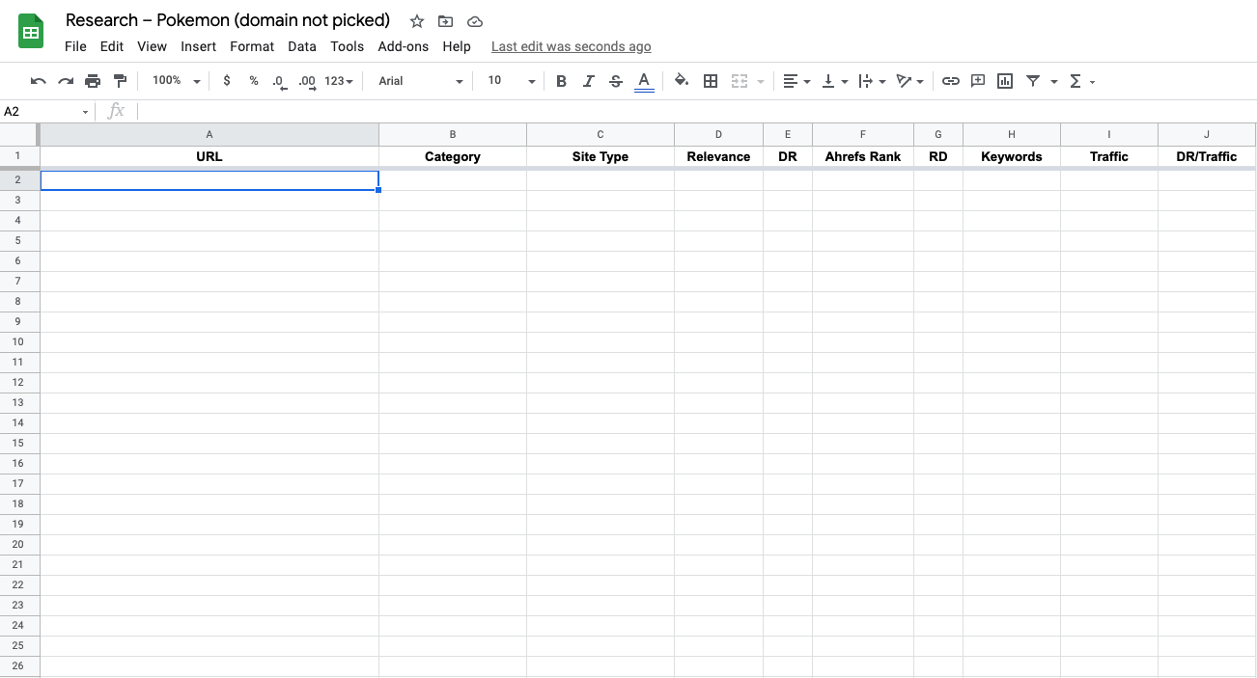Click the select-all corner box
This screenshot has width=1257, height=678.
pyautogui.click(x=19, y=134)
